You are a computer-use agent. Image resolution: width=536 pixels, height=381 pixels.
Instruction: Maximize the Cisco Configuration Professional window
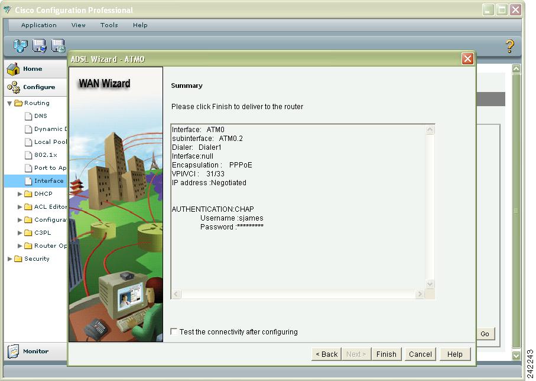pyautogui.click(x=502, y=9)
